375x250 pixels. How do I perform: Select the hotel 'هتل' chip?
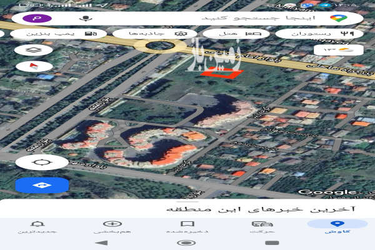coord(236,34)
